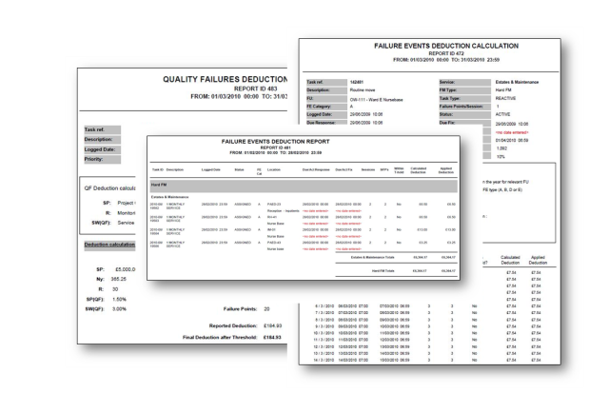Click the Failure Points value 20
The height and width of the screenshot is (393, 589).
[x=267, y=308]
